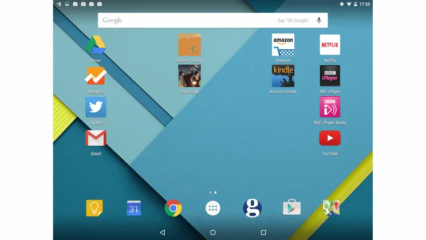Open the Guardian app in the dock
Screen dimensions: 426x240
point(252,208)
